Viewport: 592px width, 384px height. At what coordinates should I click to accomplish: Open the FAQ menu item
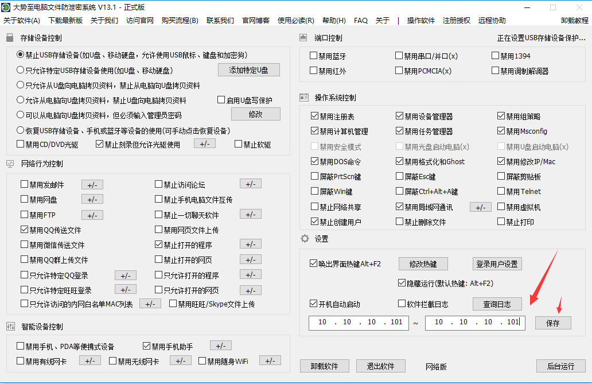click(x=361, y=21)
